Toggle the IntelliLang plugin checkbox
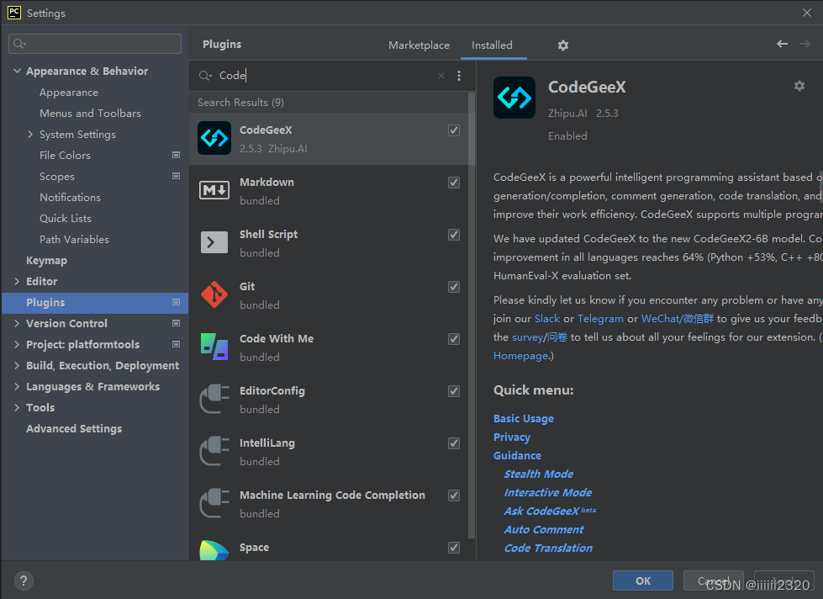The width and height of the screenshot is (823, 599). coord(454,443)
